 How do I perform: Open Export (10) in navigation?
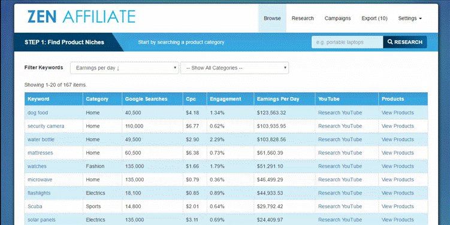(375, 19)
